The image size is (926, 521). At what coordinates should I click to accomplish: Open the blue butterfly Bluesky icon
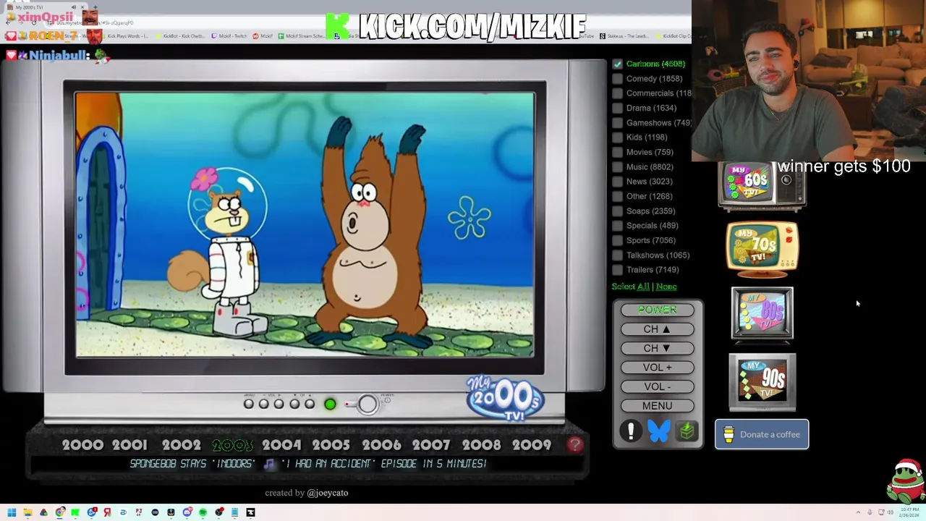click(x=658, y=431)
